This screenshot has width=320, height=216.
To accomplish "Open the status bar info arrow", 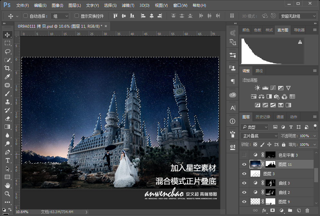I will (x=87, y=212).
